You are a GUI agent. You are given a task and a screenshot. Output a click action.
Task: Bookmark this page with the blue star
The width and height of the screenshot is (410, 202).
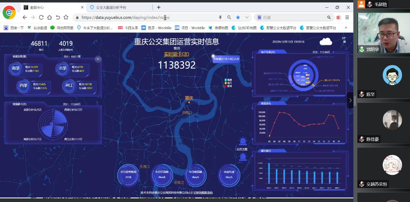(x=238, y=17)
